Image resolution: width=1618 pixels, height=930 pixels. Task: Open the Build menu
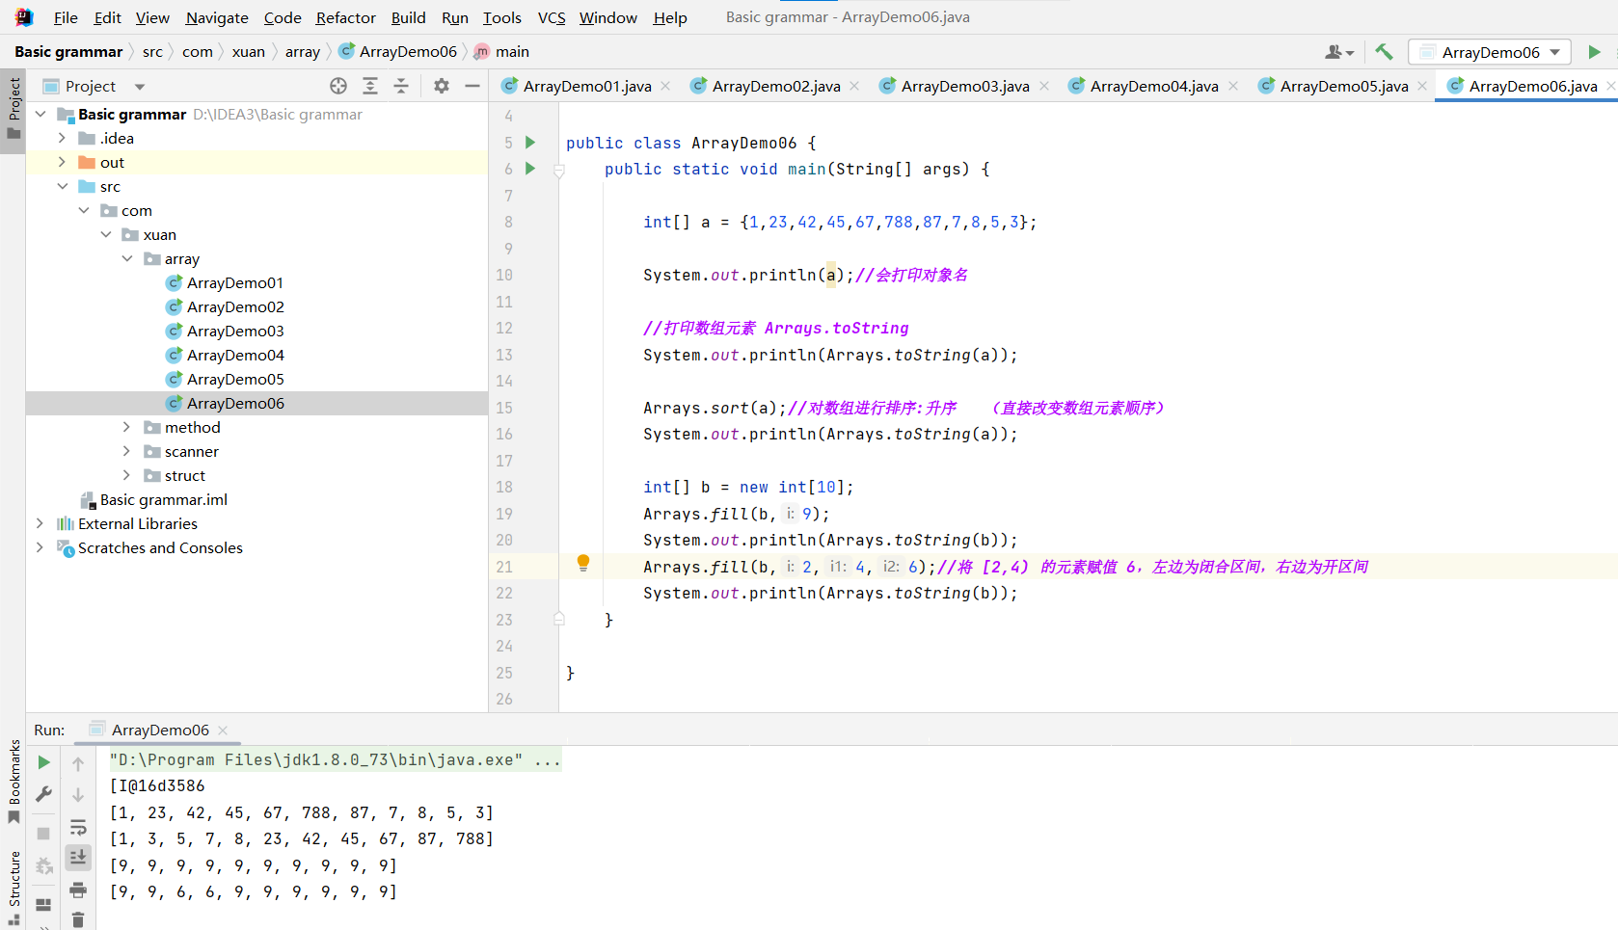[x=408, y=17]
